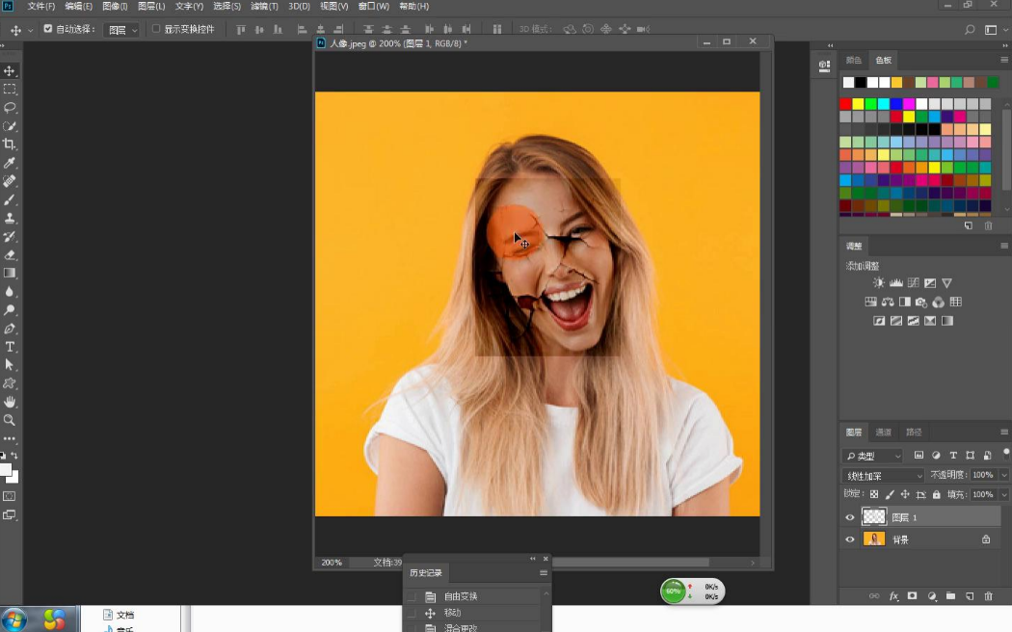Toggle lock position in the Layers panel
1012x632 pixels.
[x=905, y=494]
